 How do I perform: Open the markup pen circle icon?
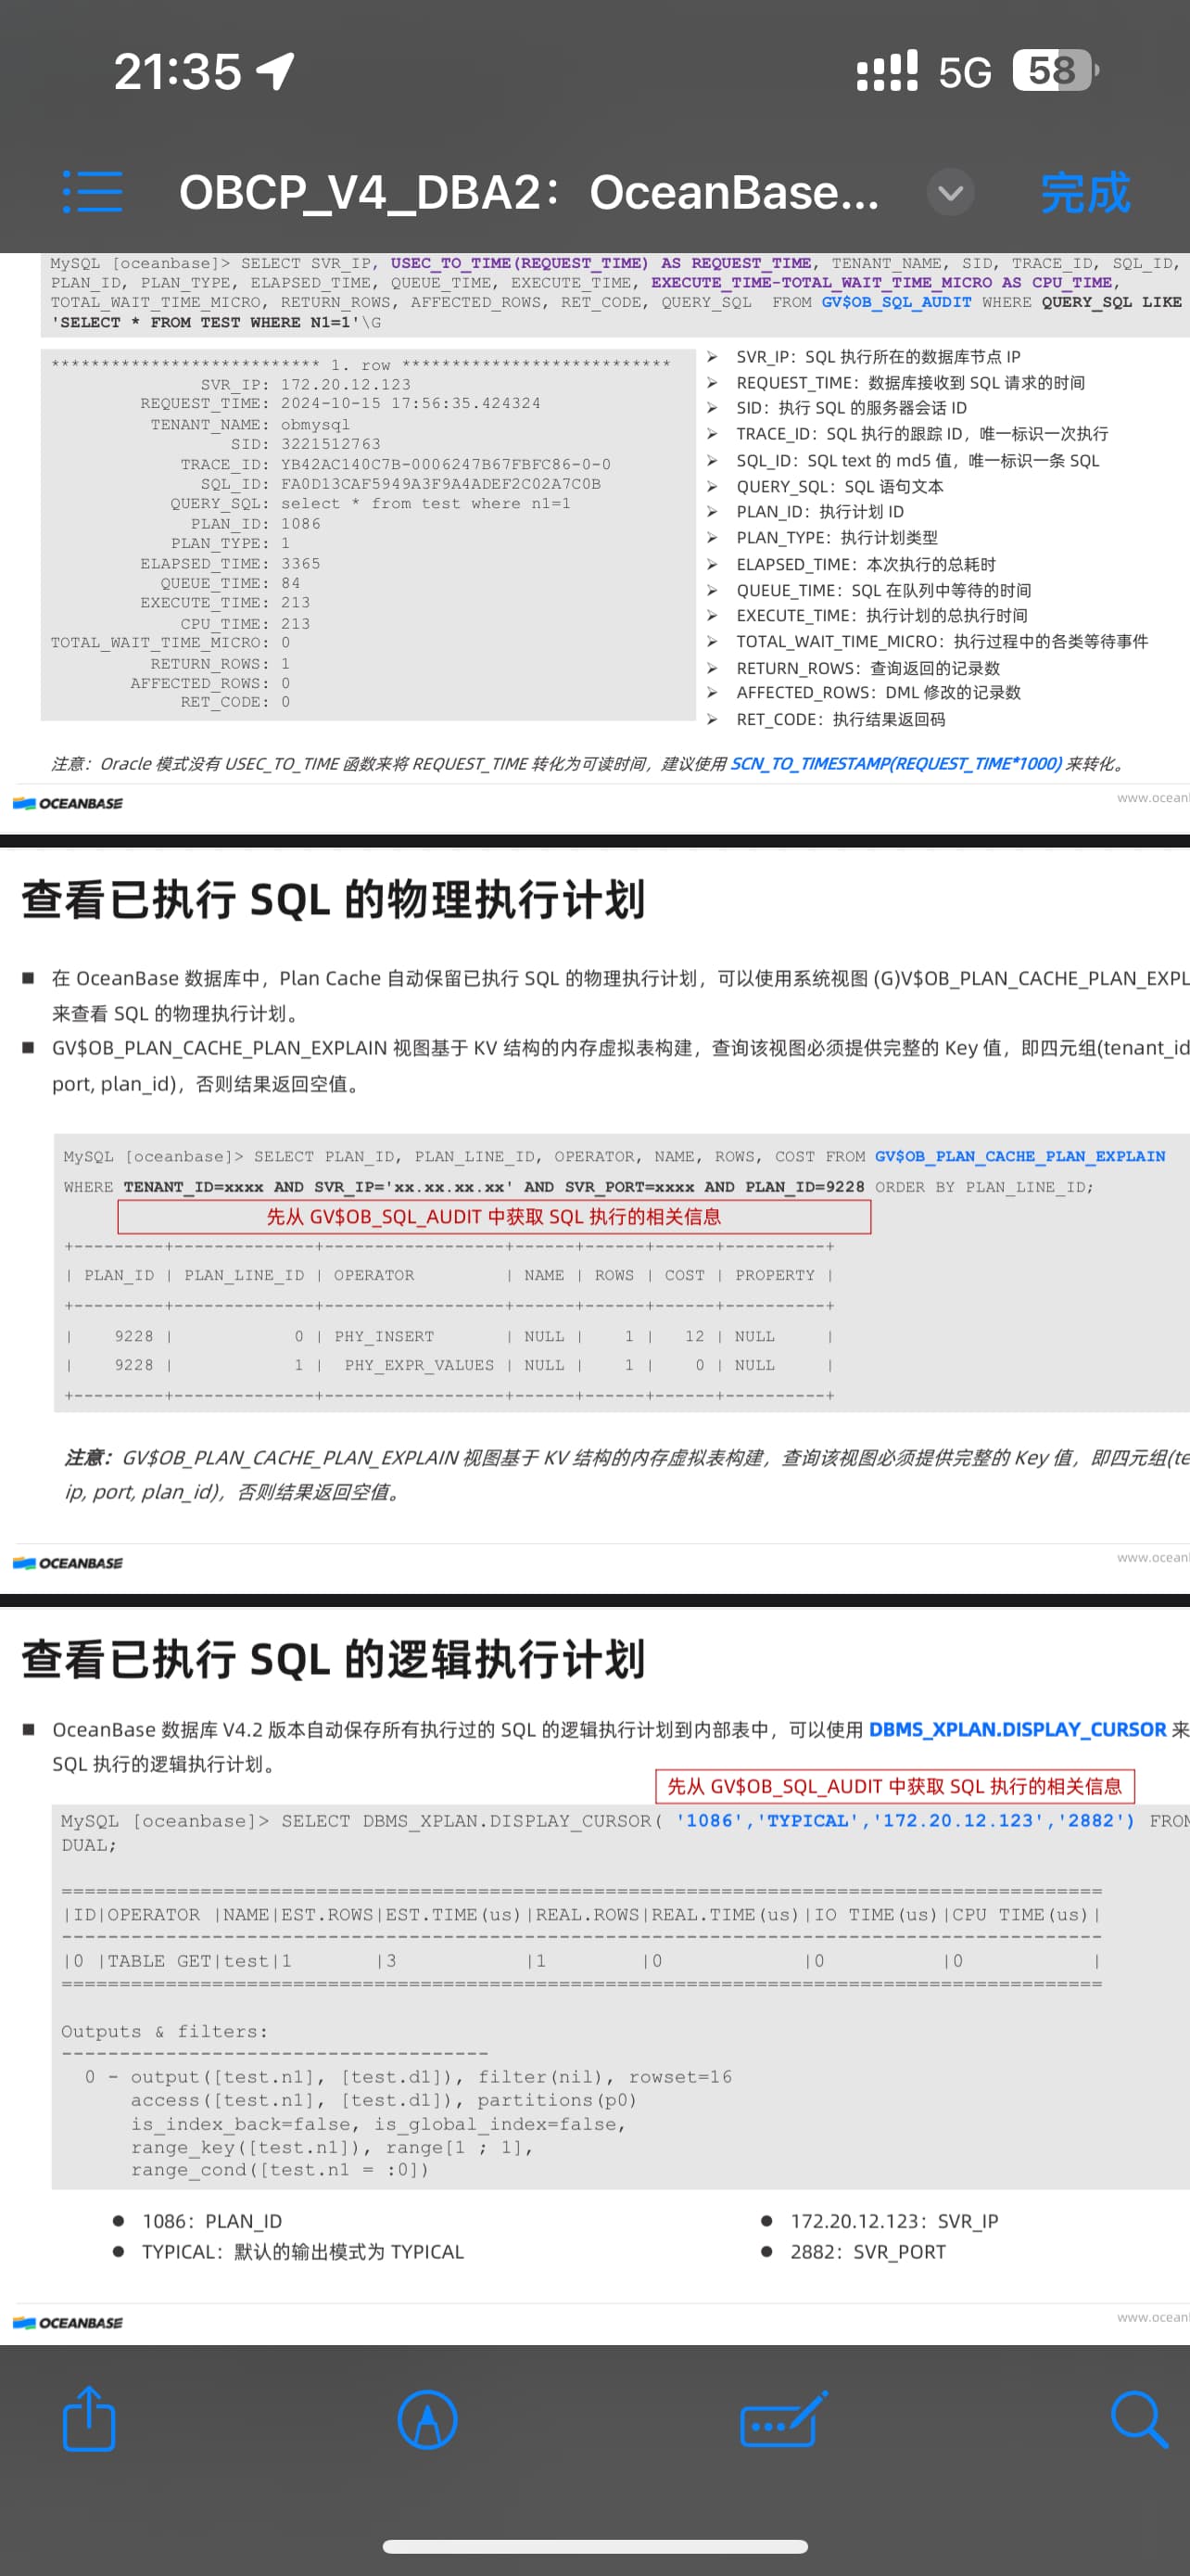(x=426, y=2420)
